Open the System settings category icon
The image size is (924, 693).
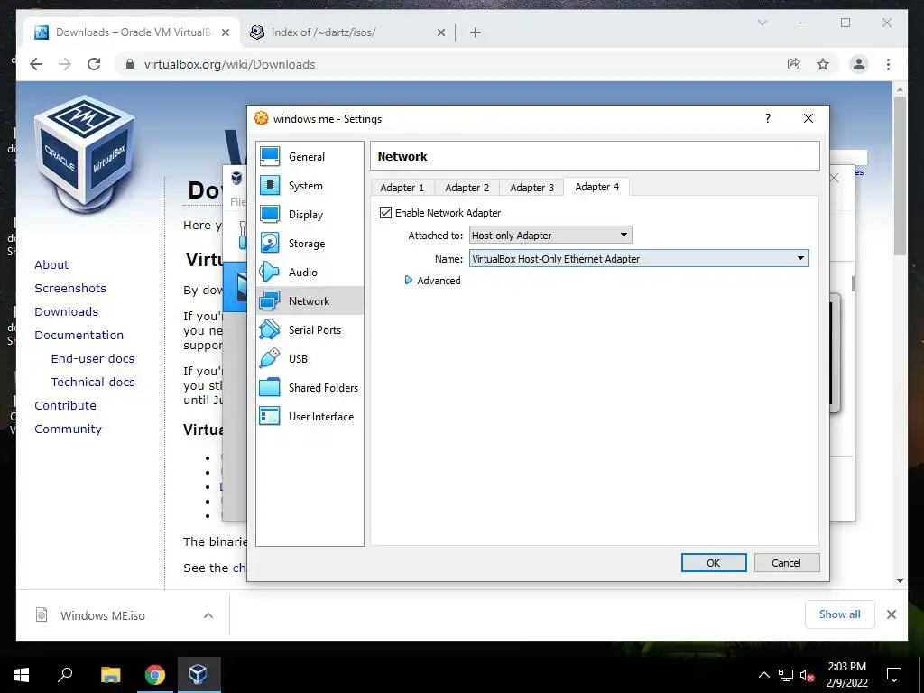pyautogui.click(x=270, y=185)
